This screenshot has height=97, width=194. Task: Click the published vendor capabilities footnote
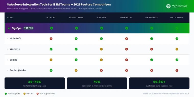[x=166, y=94]
